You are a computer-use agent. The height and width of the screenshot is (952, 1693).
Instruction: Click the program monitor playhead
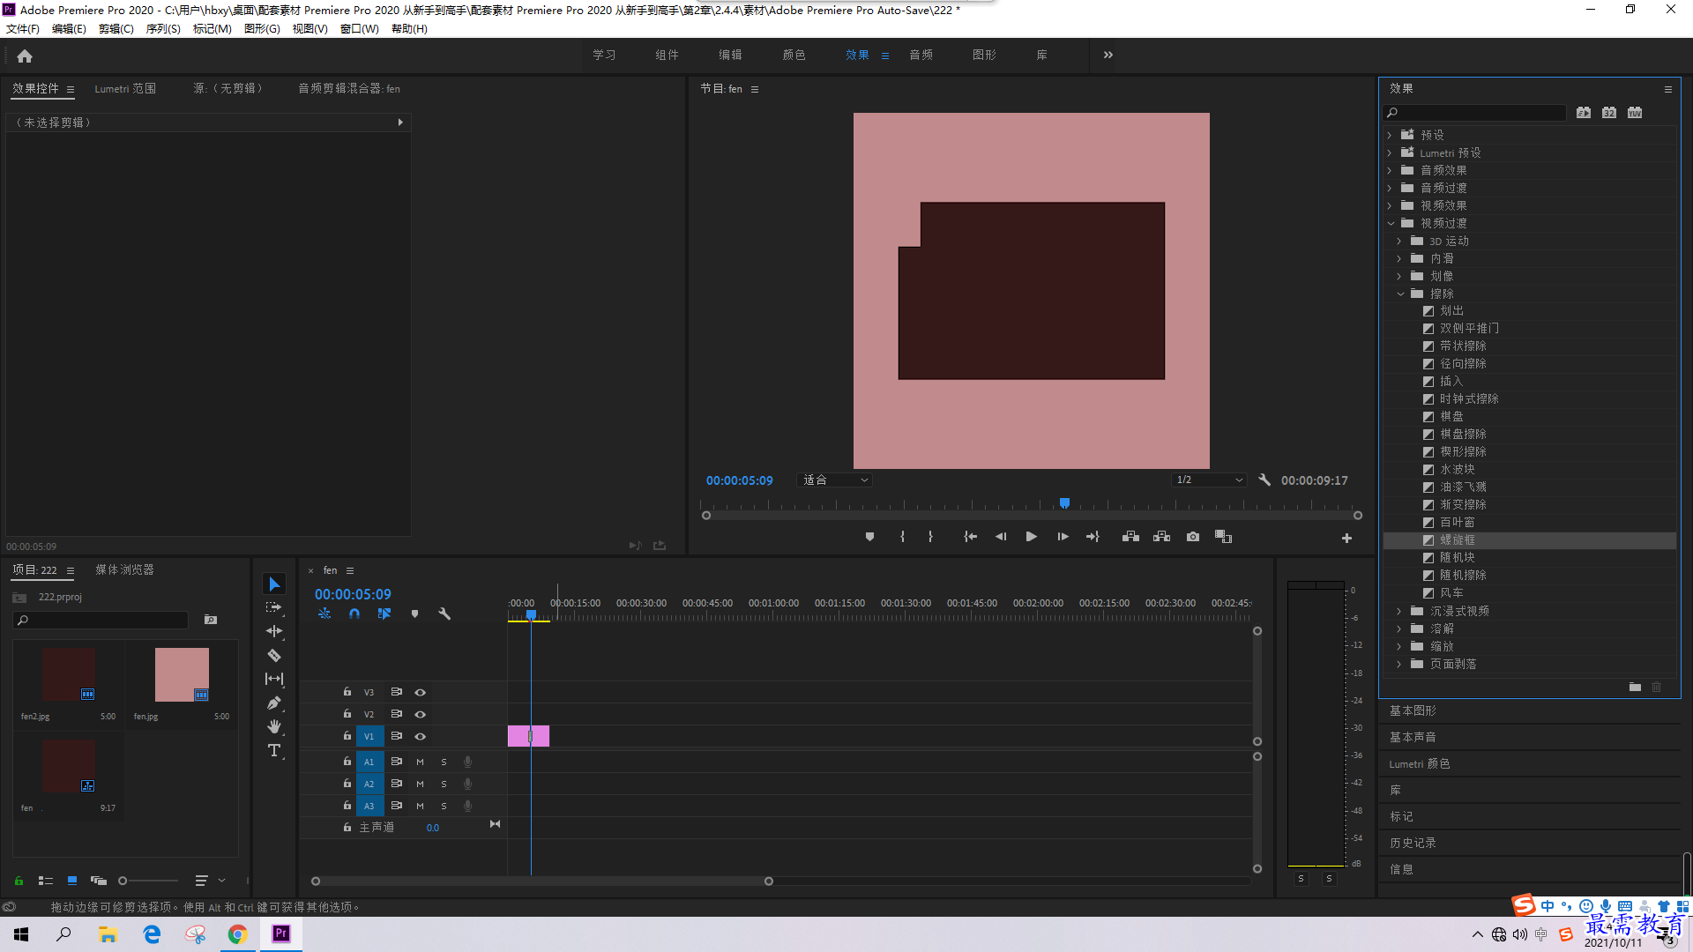pos(1064,503)
